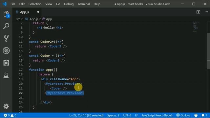Open notifications bell in status bar
This screenshot has height=118, width=210.
(204, 115)
